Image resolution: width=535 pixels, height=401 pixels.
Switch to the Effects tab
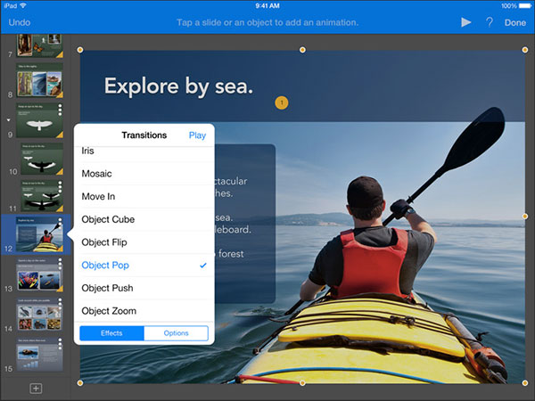pyautogui.click(x=111, y=333)
